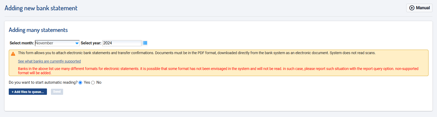Click the "No" label text
Image resolution: width=437 pixels, height=117 pixels.
[x=99, y=82]
